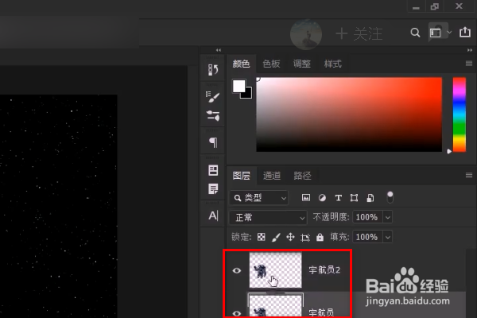Lock layer position

tap(290, 237)
